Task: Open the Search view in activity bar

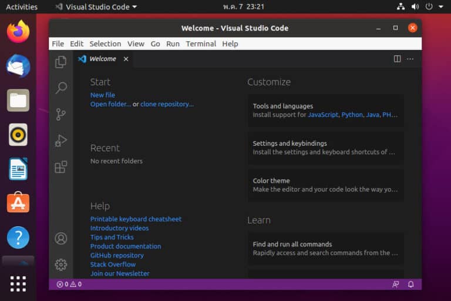Action: 61,88
